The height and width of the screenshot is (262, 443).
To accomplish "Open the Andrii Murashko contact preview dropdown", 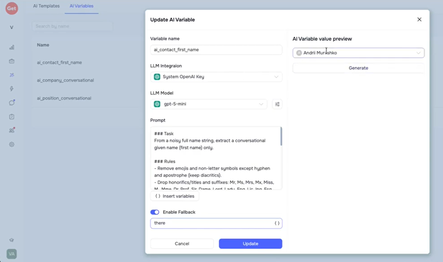I will pos(358,53).
